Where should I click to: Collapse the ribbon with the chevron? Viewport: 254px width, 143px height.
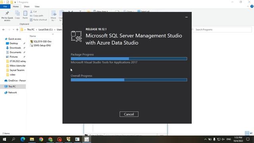pos(248,6)
